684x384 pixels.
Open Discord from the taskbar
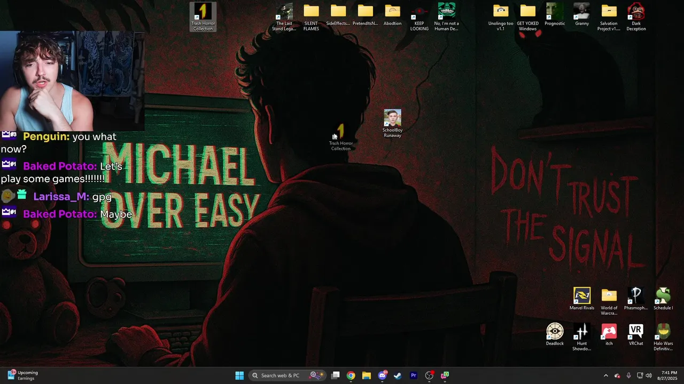coord(382,375)
